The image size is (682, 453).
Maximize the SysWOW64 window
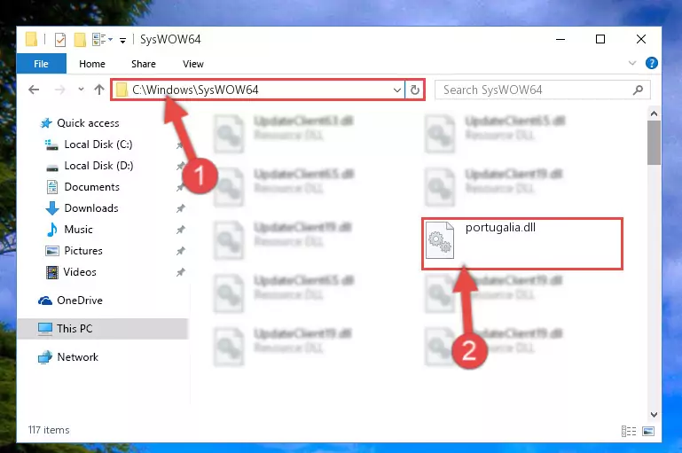(600, 40)
